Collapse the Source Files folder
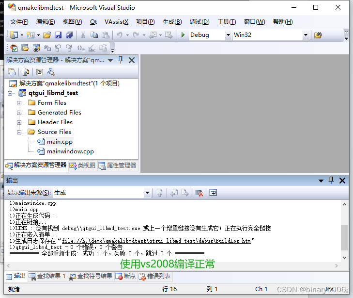353x298 pixels. 19,132
